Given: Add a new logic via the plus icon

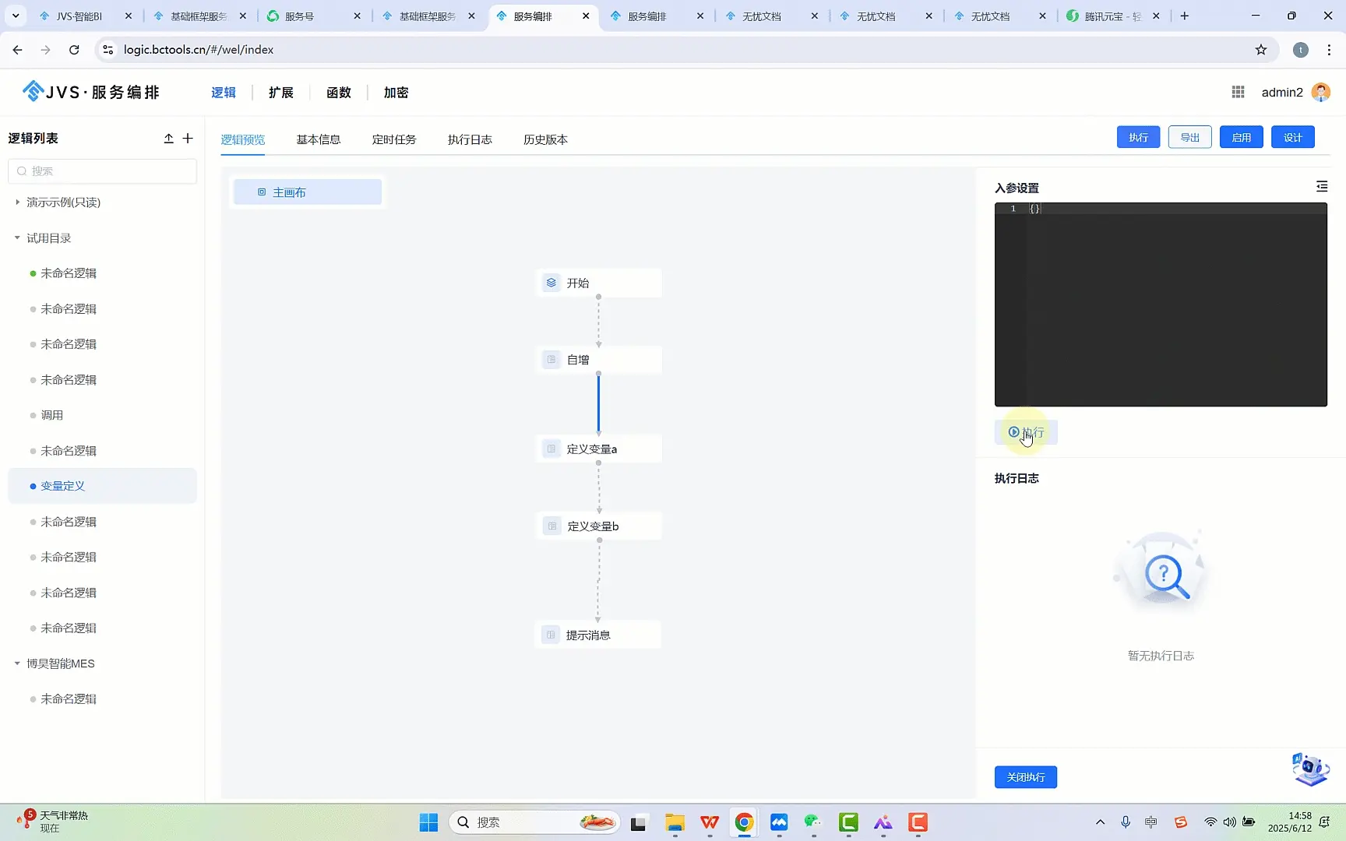Looking at the screenshot, I should click(187, 138).
